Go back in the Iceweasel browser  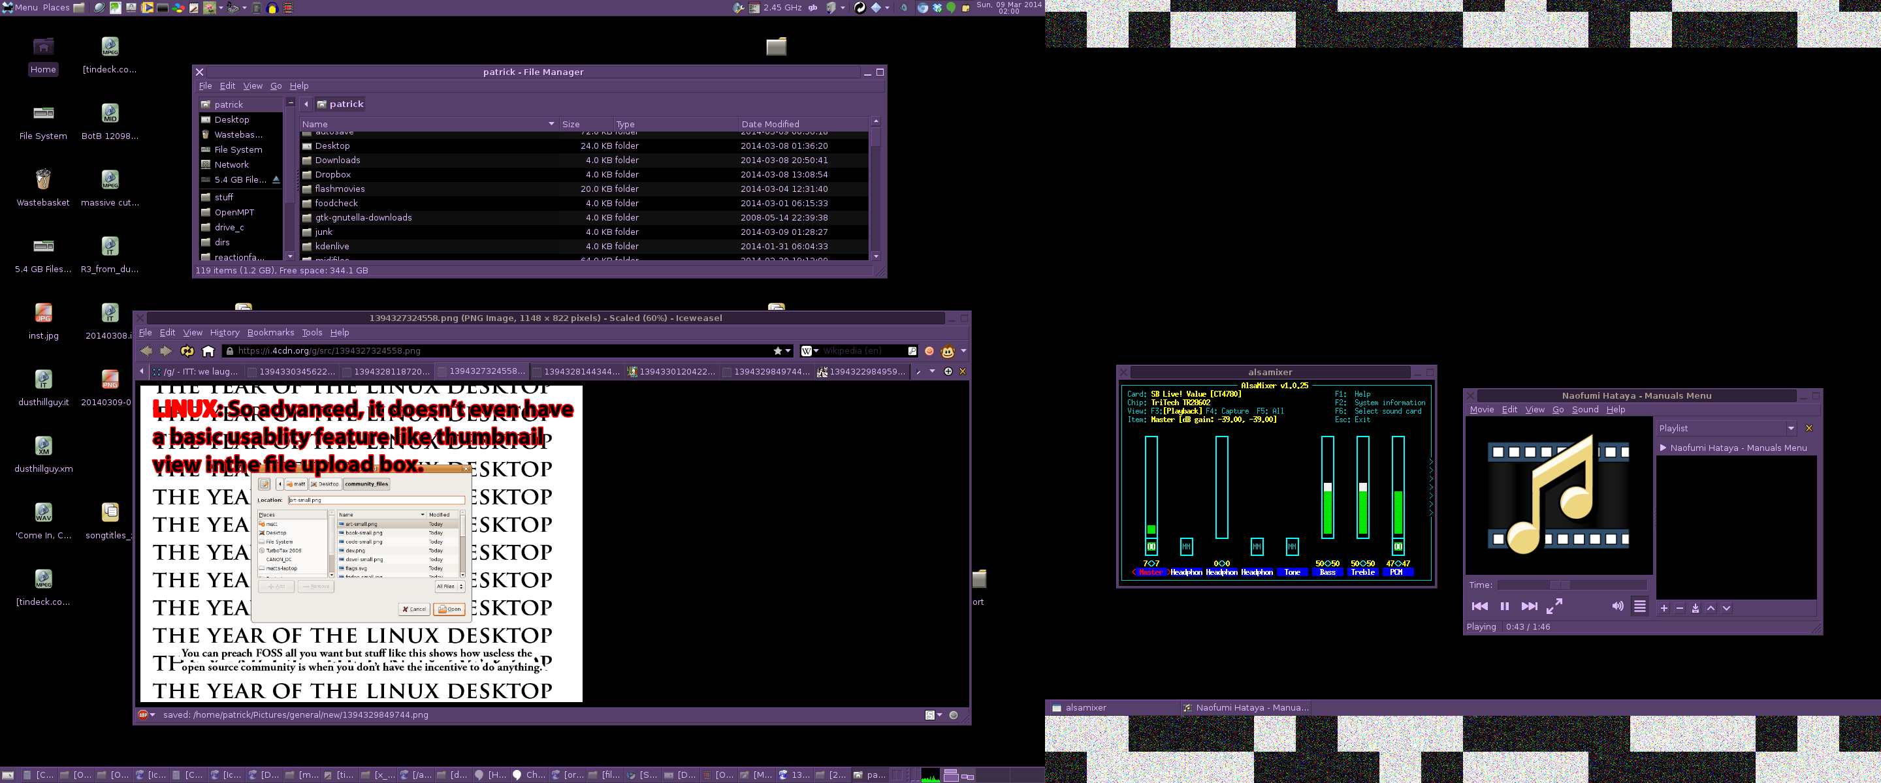pyautogui.click(x=146, y=351)
